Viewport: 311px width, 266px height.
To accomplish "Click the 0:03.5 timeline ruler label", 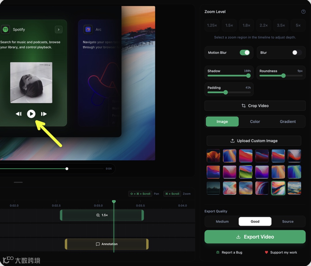I will [140, 205].
